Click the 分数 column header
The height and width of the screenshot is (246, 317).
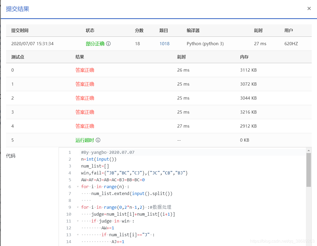pos(139,30)
